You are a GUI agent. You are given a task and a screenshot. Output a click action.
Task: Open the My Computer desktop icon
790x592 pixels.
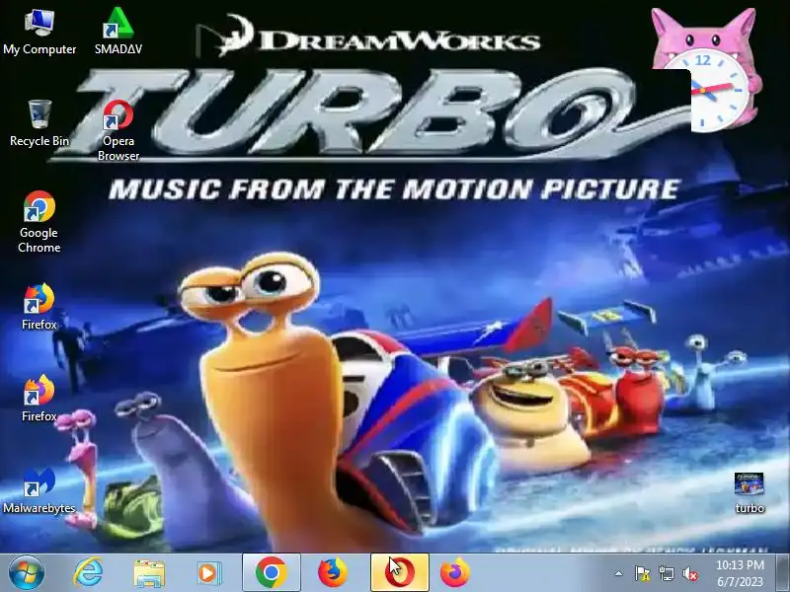[x=39, y=32]
